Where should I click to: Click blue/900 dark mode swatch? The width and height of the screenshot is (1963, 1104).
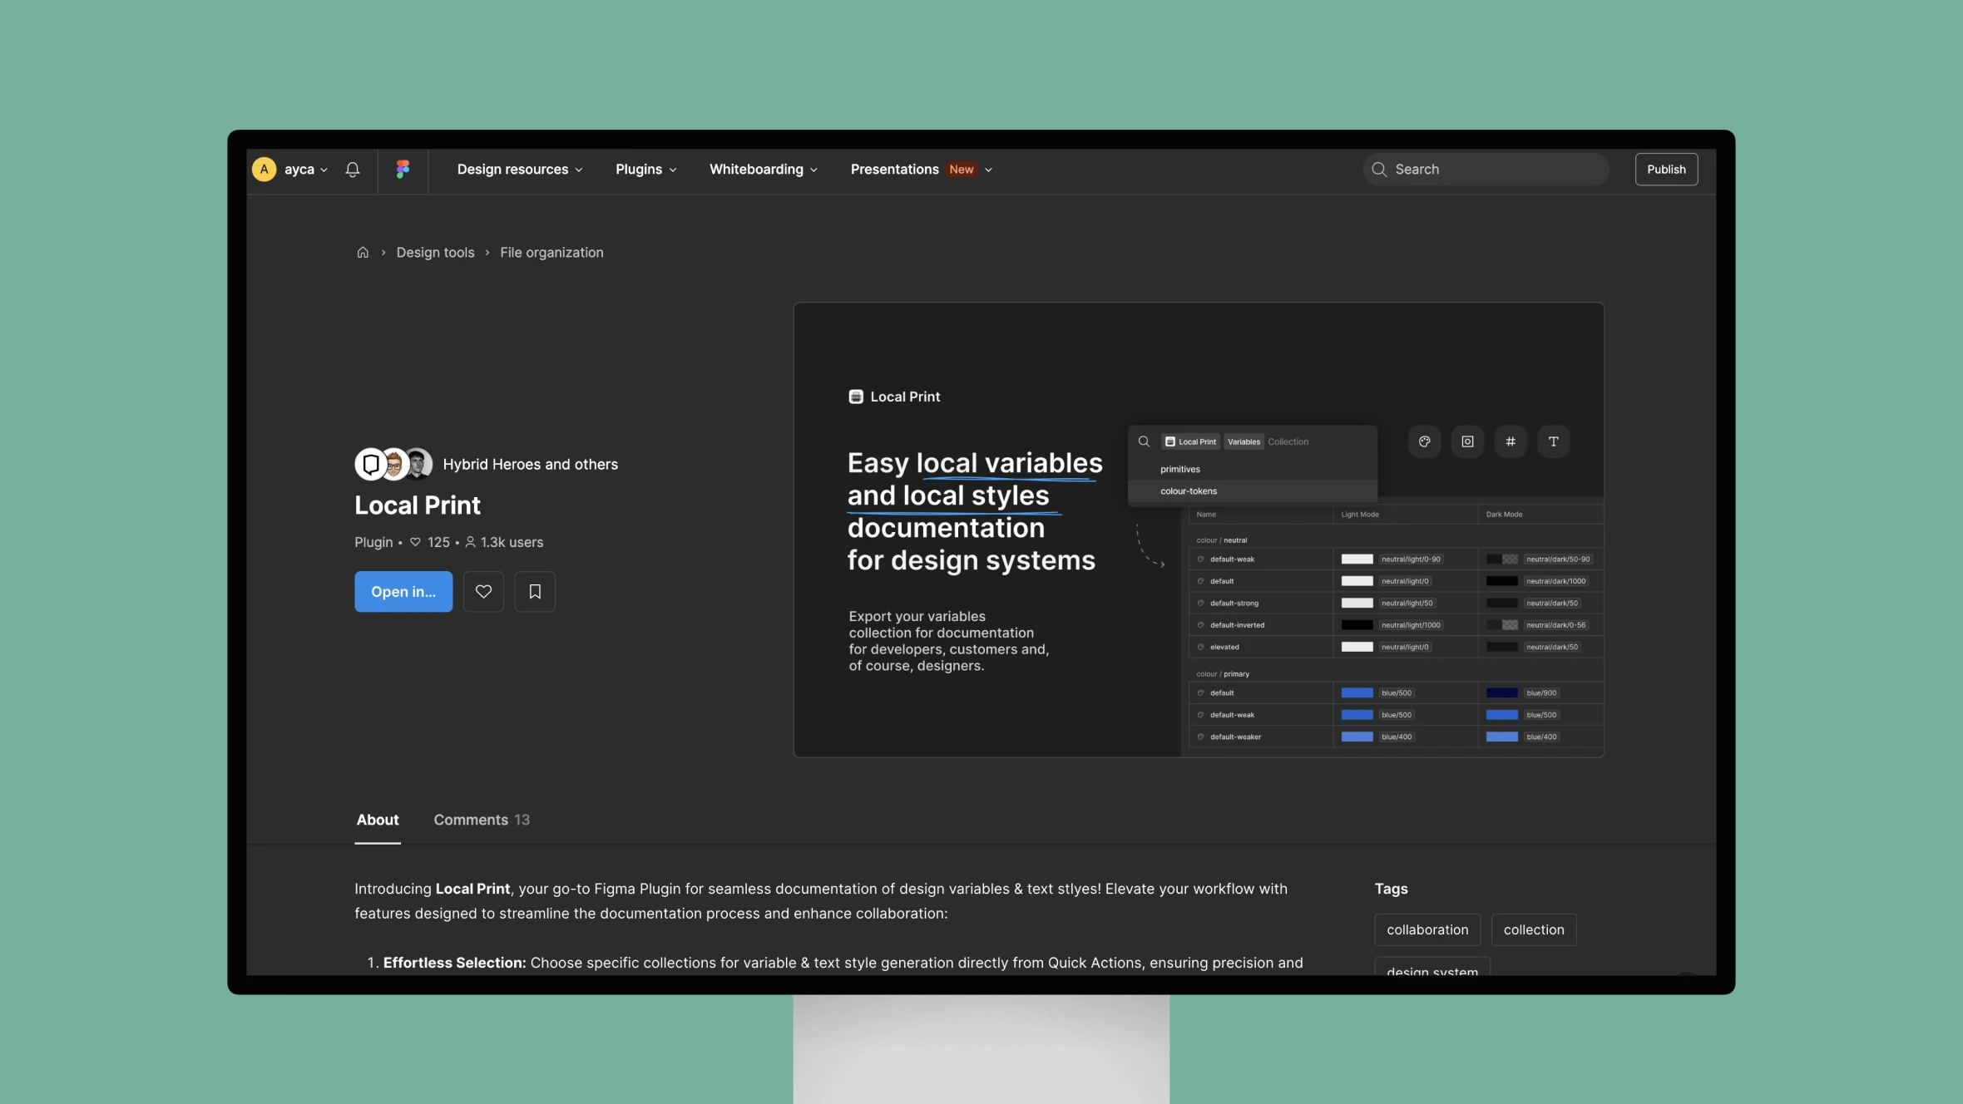pyautogui.click(x=1502, y=693)
